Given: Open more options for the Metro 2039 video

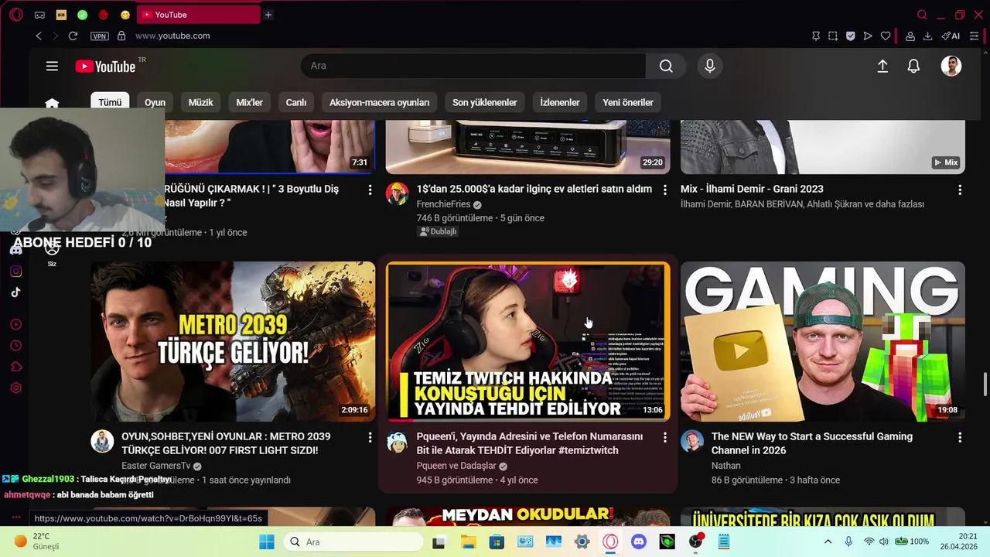Looking at the screenshot, I should [x=370, y=437].
